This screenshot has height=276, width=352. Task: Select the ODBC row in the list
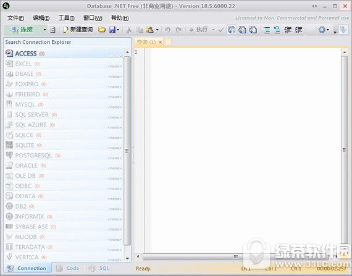point(64,186)
